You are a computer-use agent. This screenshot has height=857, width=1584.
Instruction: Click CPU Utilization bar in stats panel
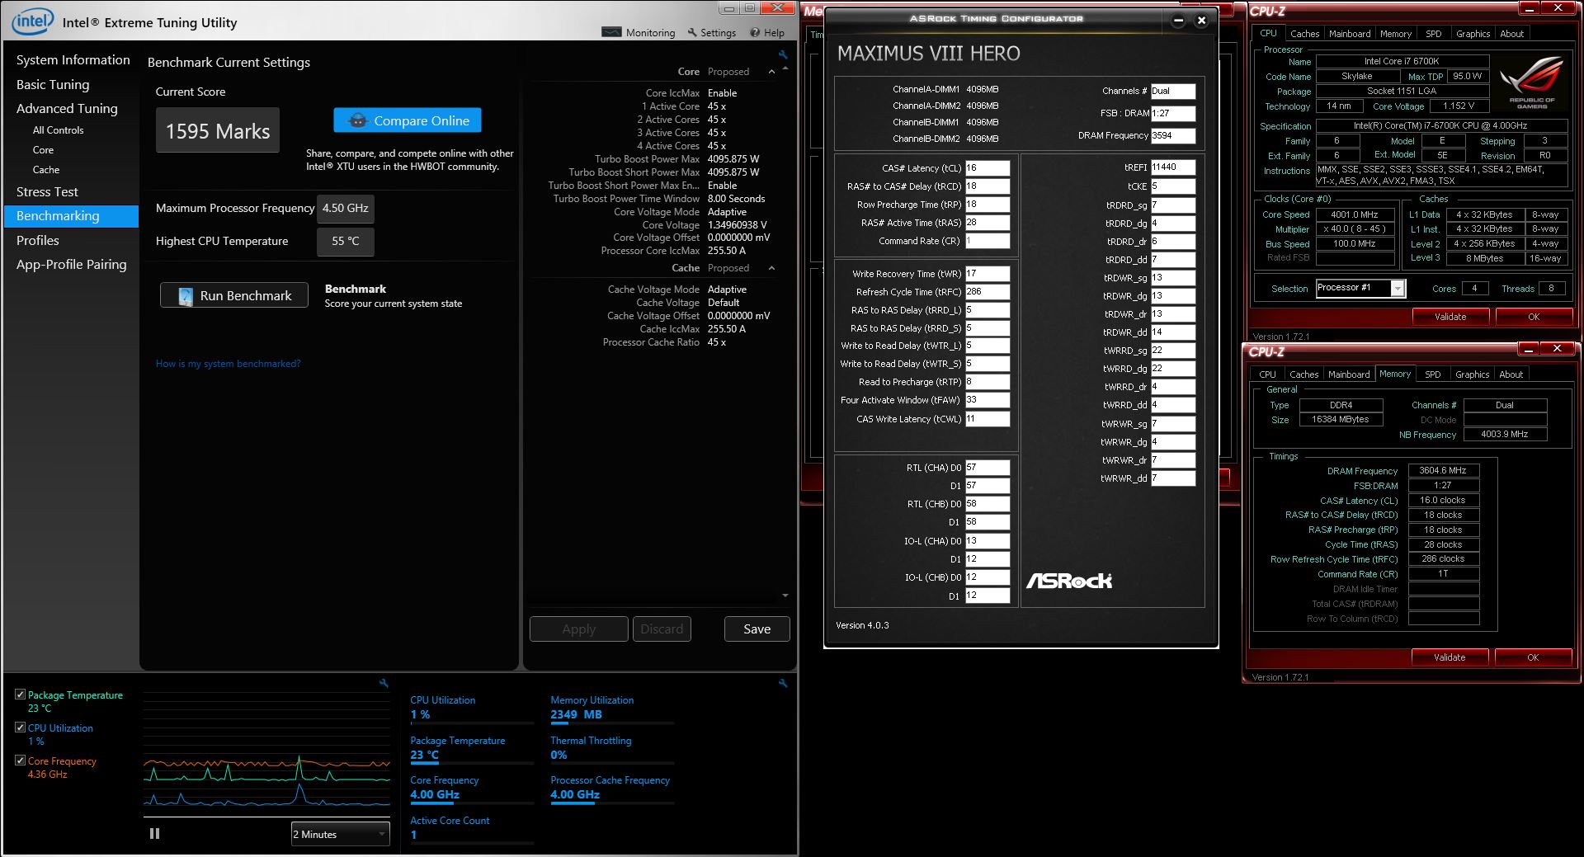[x=472, y=723]
